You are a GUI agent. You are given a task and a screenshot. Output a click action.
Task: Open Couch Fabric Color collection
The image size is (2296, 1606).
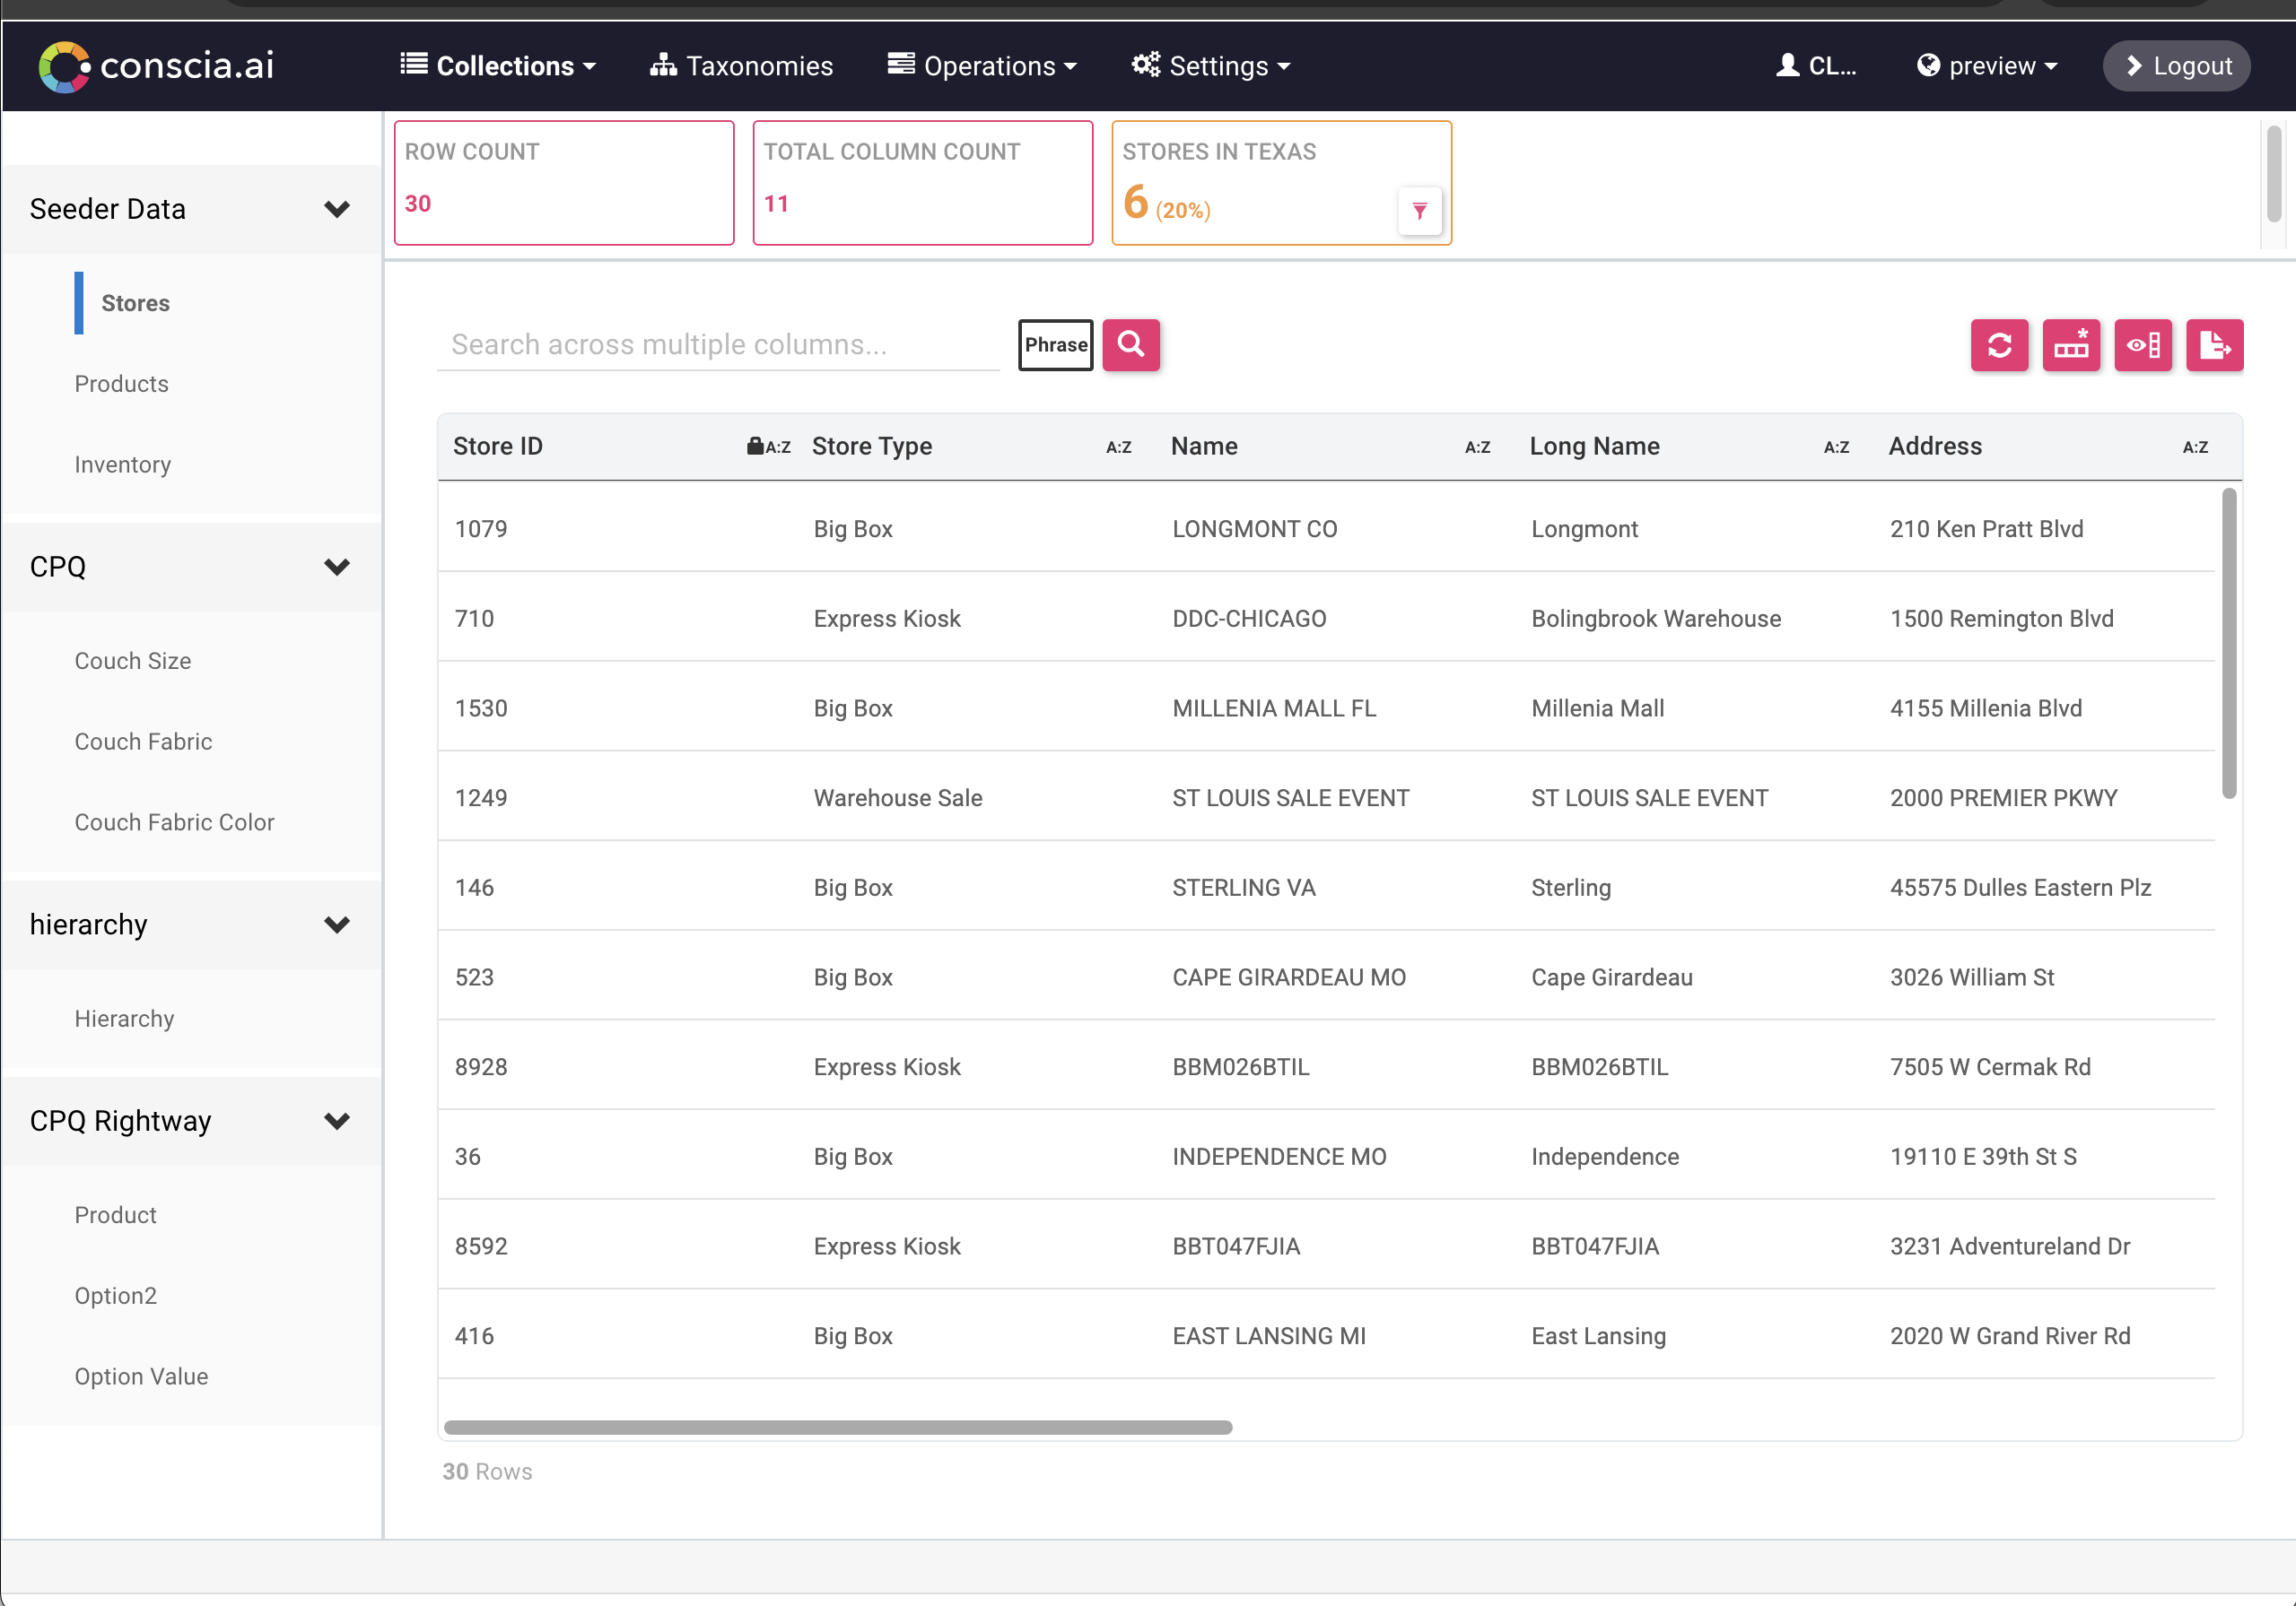coord(174,822)
